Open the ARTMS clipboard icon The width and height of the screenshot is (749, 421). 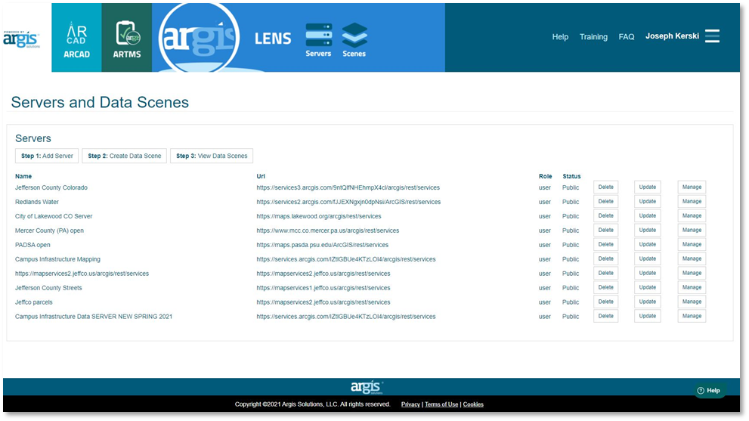click(126, 38)
